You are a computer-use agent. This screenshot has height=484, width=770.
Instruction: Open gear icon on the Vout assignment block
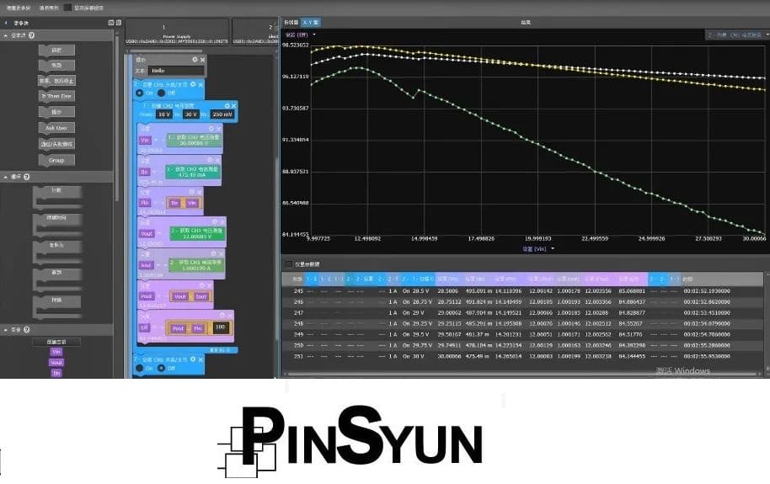tap(215, 222)
